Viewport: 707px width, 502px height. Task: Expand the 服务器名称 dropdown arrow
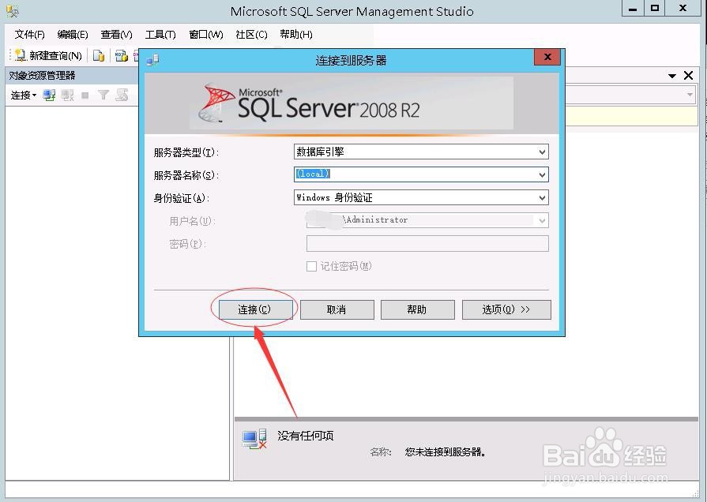click(x=542, y=174)
